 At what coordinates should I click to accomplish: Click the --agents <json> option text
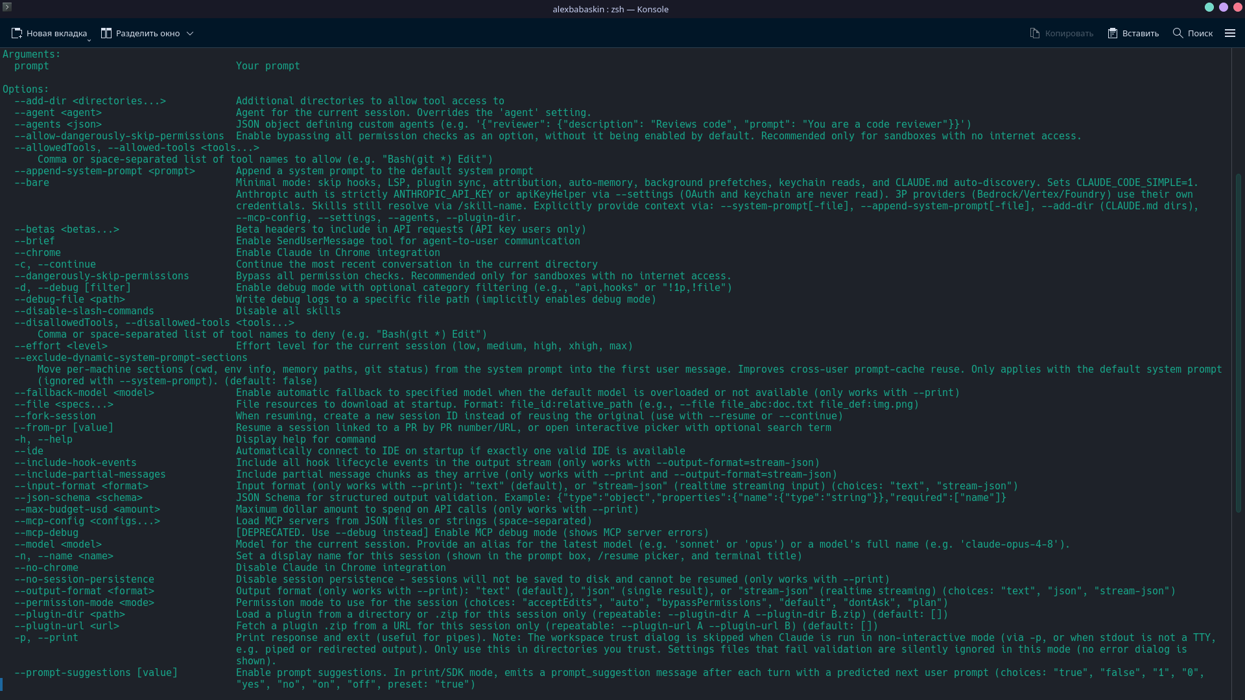(x=58, y=124)
